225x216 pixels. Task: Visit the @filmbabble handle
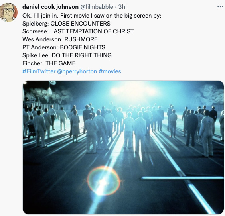(97, 7)
